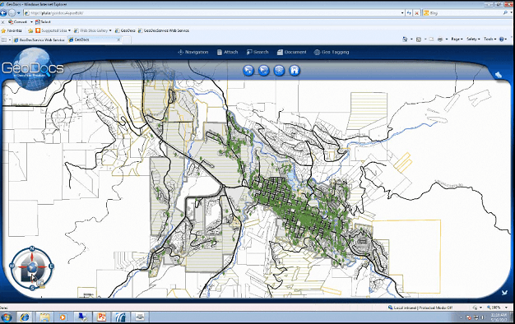Screen dimensions: 515x324
Task: Click the globe at compass center
Action: (32, 267)
